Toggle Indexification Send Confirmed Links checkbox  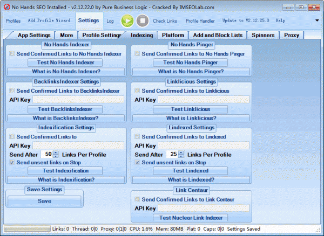point(12,137)
